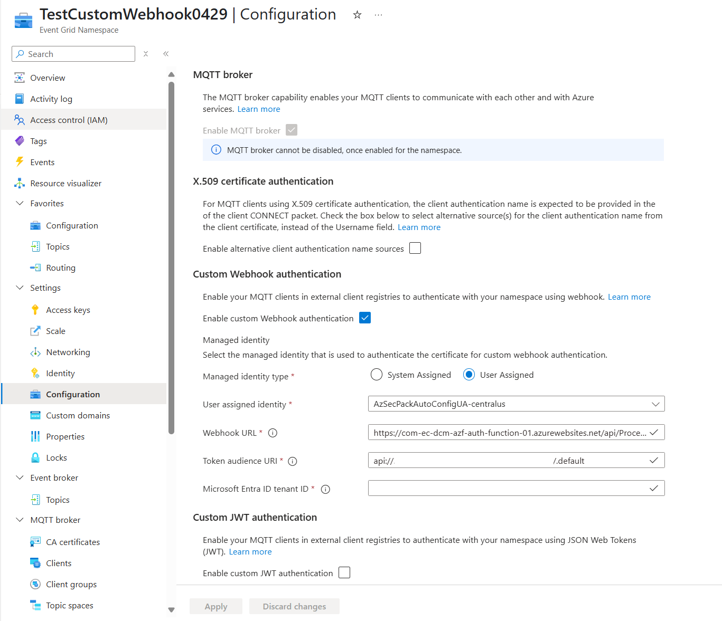Click inside the sidebar Search box
Screen dimensions: 722x621
pyautogui.click(x=73, y=54)
